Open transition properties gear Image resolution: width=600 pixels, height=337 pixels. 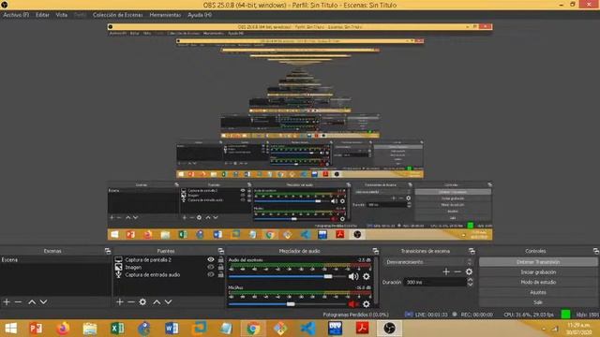coord(469,271)
